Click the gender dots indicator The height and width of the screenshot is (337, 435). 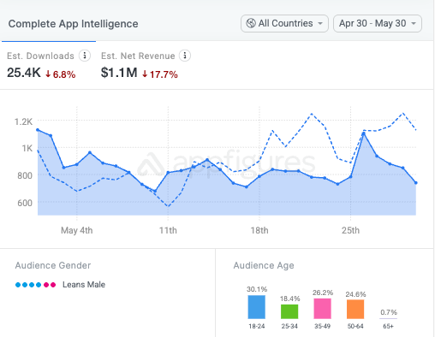pos(35,285)
